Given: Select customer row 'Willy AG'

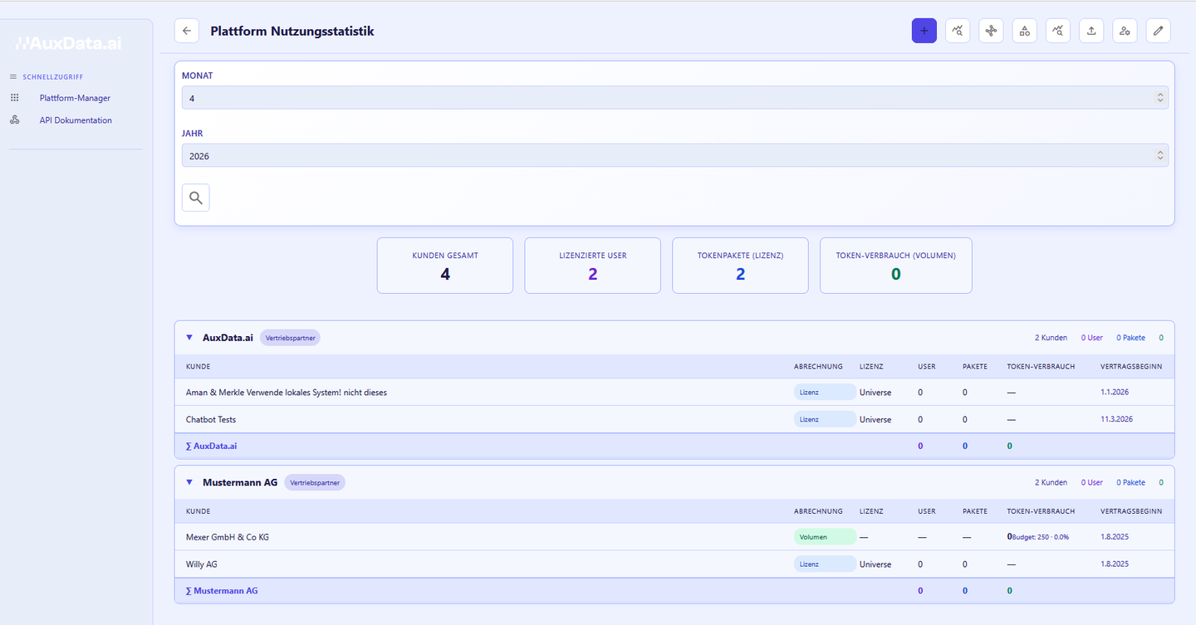Looking at the screenshot, I should click(x=674, y=564).
